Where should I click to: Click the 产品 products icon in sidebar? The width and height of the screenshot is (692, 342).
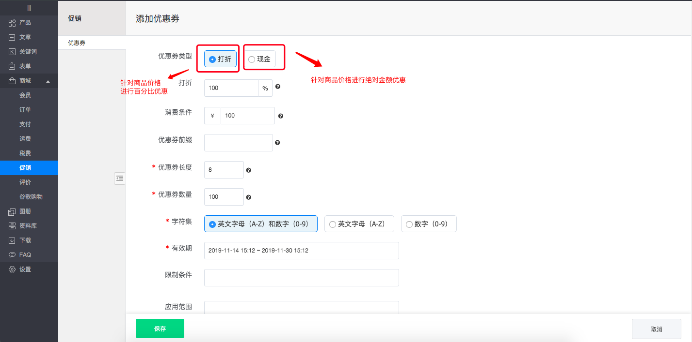click(x=12, y=23)
